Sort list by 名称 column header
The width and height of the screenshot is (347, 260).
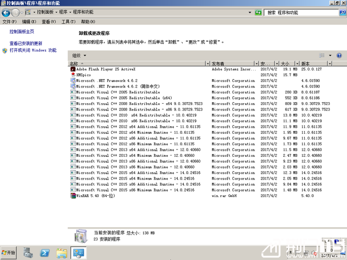[136, 63]
